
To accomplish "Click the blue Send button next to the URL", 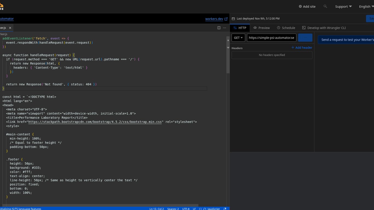I will pos(305,37).
